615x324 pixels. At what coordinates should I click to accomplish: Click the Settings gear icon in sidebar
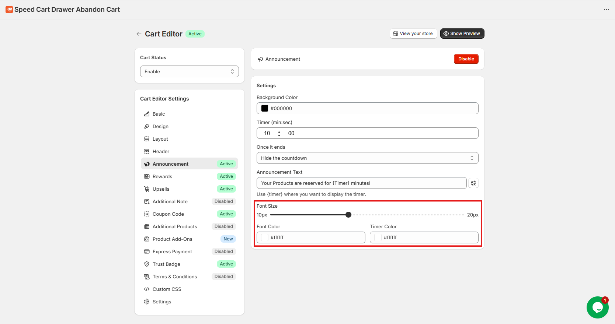(x=147, y=302)
